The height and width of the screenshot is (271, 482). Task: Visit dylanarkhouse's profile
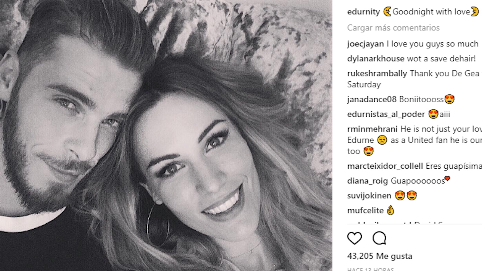(376, 59)
